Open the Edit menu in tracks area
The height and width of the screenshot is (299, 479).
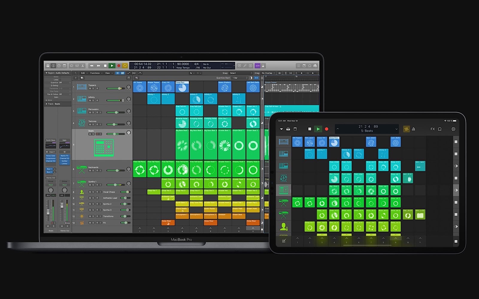(83, 73)
